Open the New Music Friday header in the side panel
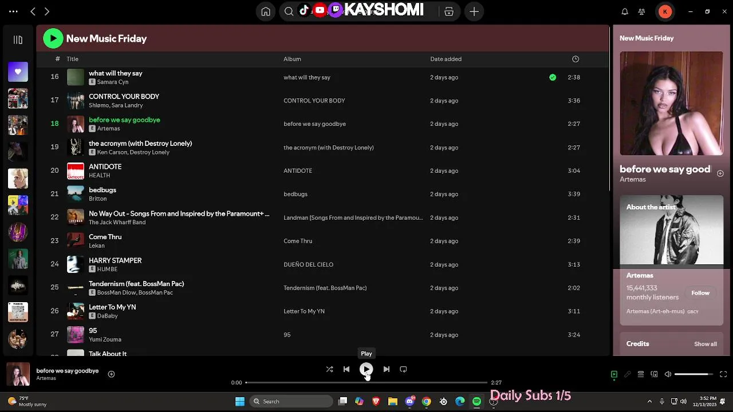This screenshot has height=412, width=733. [647, 38]
